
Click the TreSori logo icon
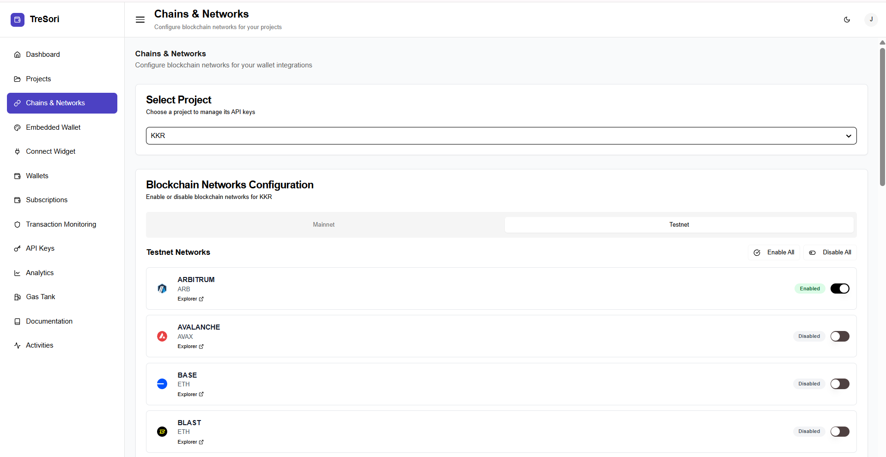tap(18, 19)
